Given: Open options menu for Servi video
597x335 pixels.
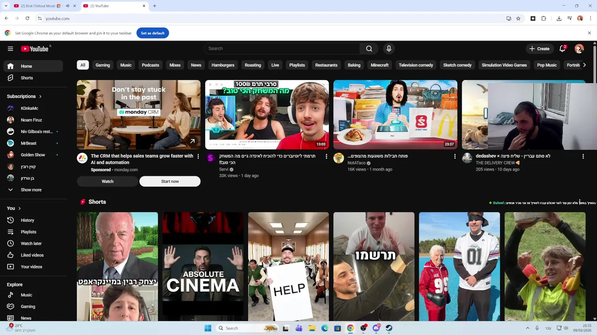Looking at the screenshot, I should coord(326,156).
